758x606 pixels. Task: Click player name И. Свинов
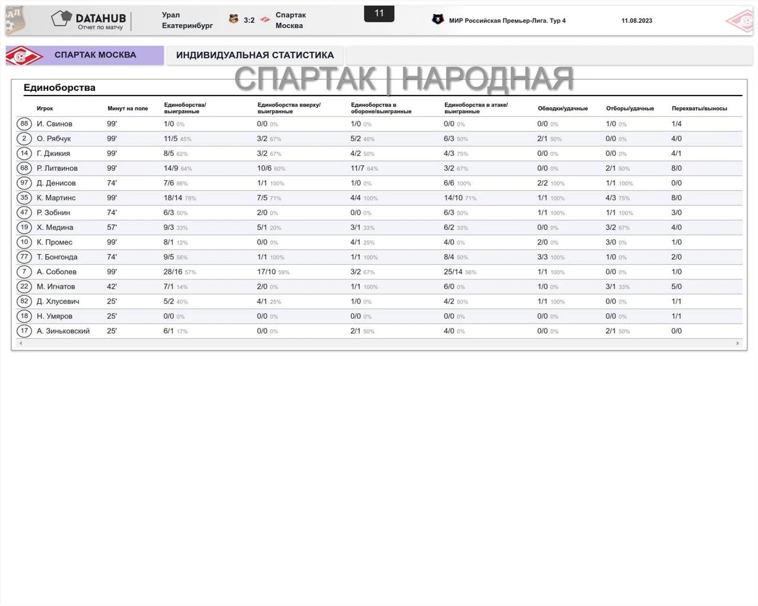coord(55,124)
